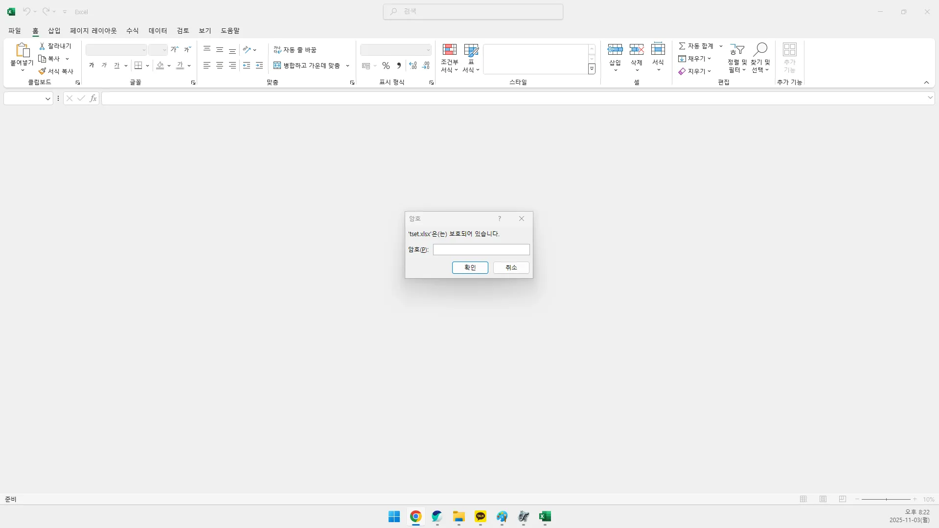
Task: Expand the cell styles gallery dropdown
Action: point(591,69)
